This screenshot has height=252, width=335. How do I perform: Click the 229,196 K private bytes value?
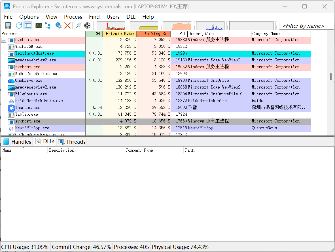[x=126, y=60]
